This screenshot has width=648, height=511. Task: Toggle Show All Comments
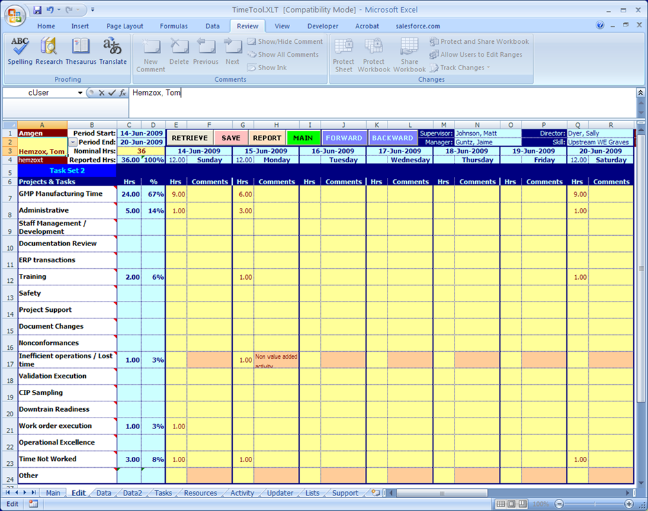(283, 55)
